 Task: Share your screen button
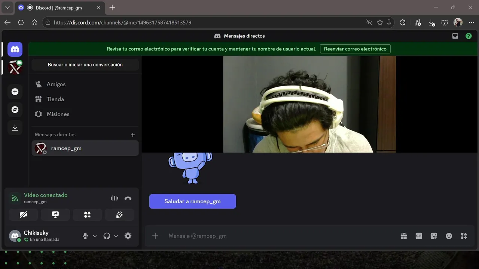55,214
